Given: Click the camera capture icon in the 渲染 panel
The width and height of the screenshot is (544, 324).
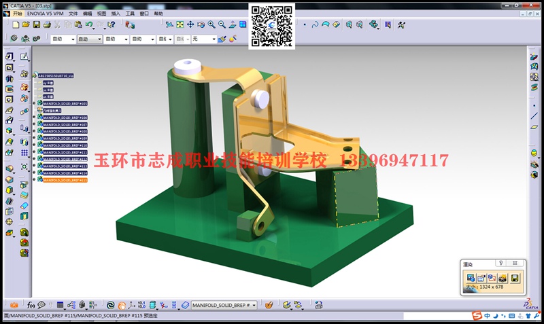Looking at the screenshot, I should [x=503, y=278].
